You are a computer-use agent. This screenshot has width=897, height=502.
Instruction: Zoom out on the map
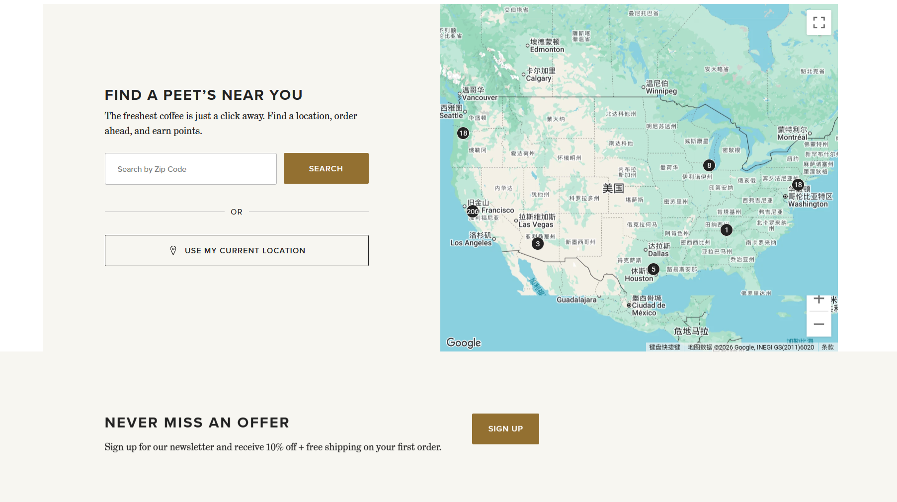pos(819,324)
